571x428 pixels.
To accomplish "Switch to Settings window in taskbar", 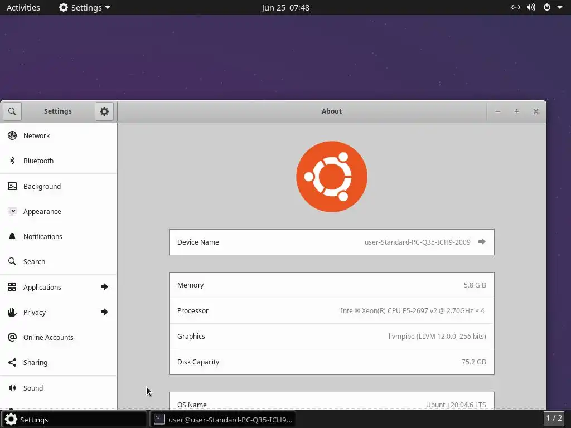I will (74, 419).
